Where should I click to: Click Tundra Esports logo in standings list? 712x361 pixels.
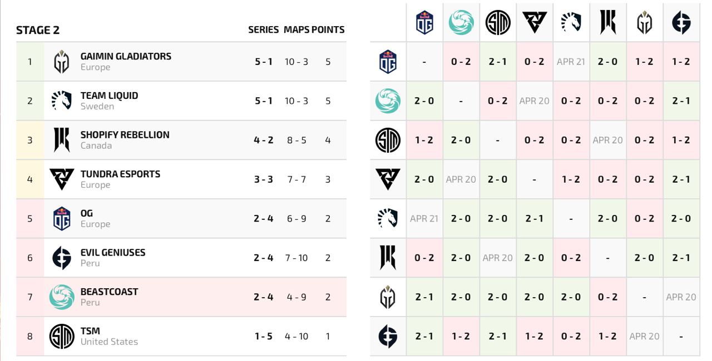(x=61, y=179)
